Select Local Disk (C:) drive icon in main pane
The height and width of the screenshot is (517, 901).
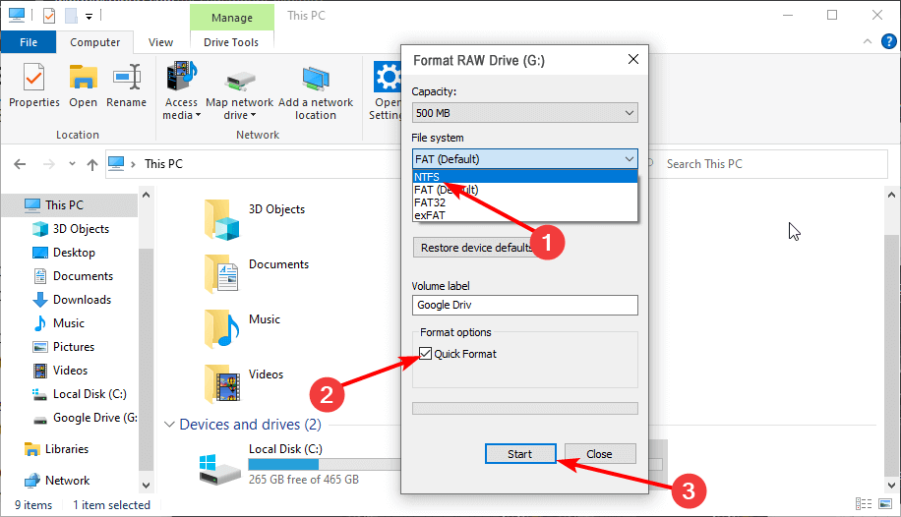[220, 468]
